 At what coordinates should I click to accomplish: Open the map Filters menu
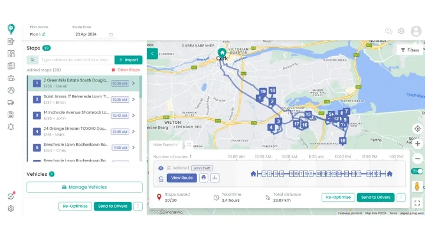pos(410,50)
